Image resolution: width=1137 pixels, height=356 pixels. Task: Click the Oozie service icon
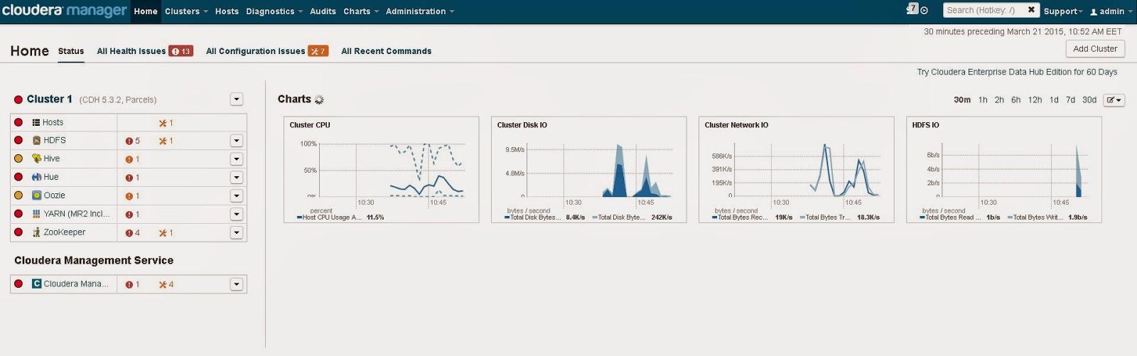[x=36, y=195]
